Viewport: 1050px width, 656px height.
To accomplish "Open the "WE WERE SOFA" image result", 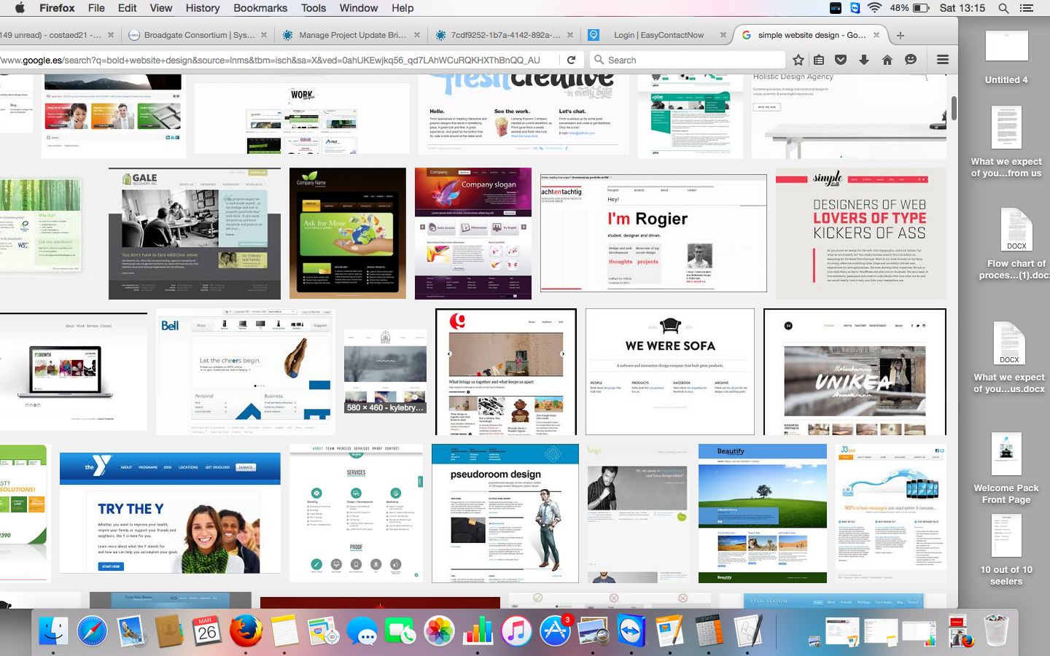I will (670, 372).
